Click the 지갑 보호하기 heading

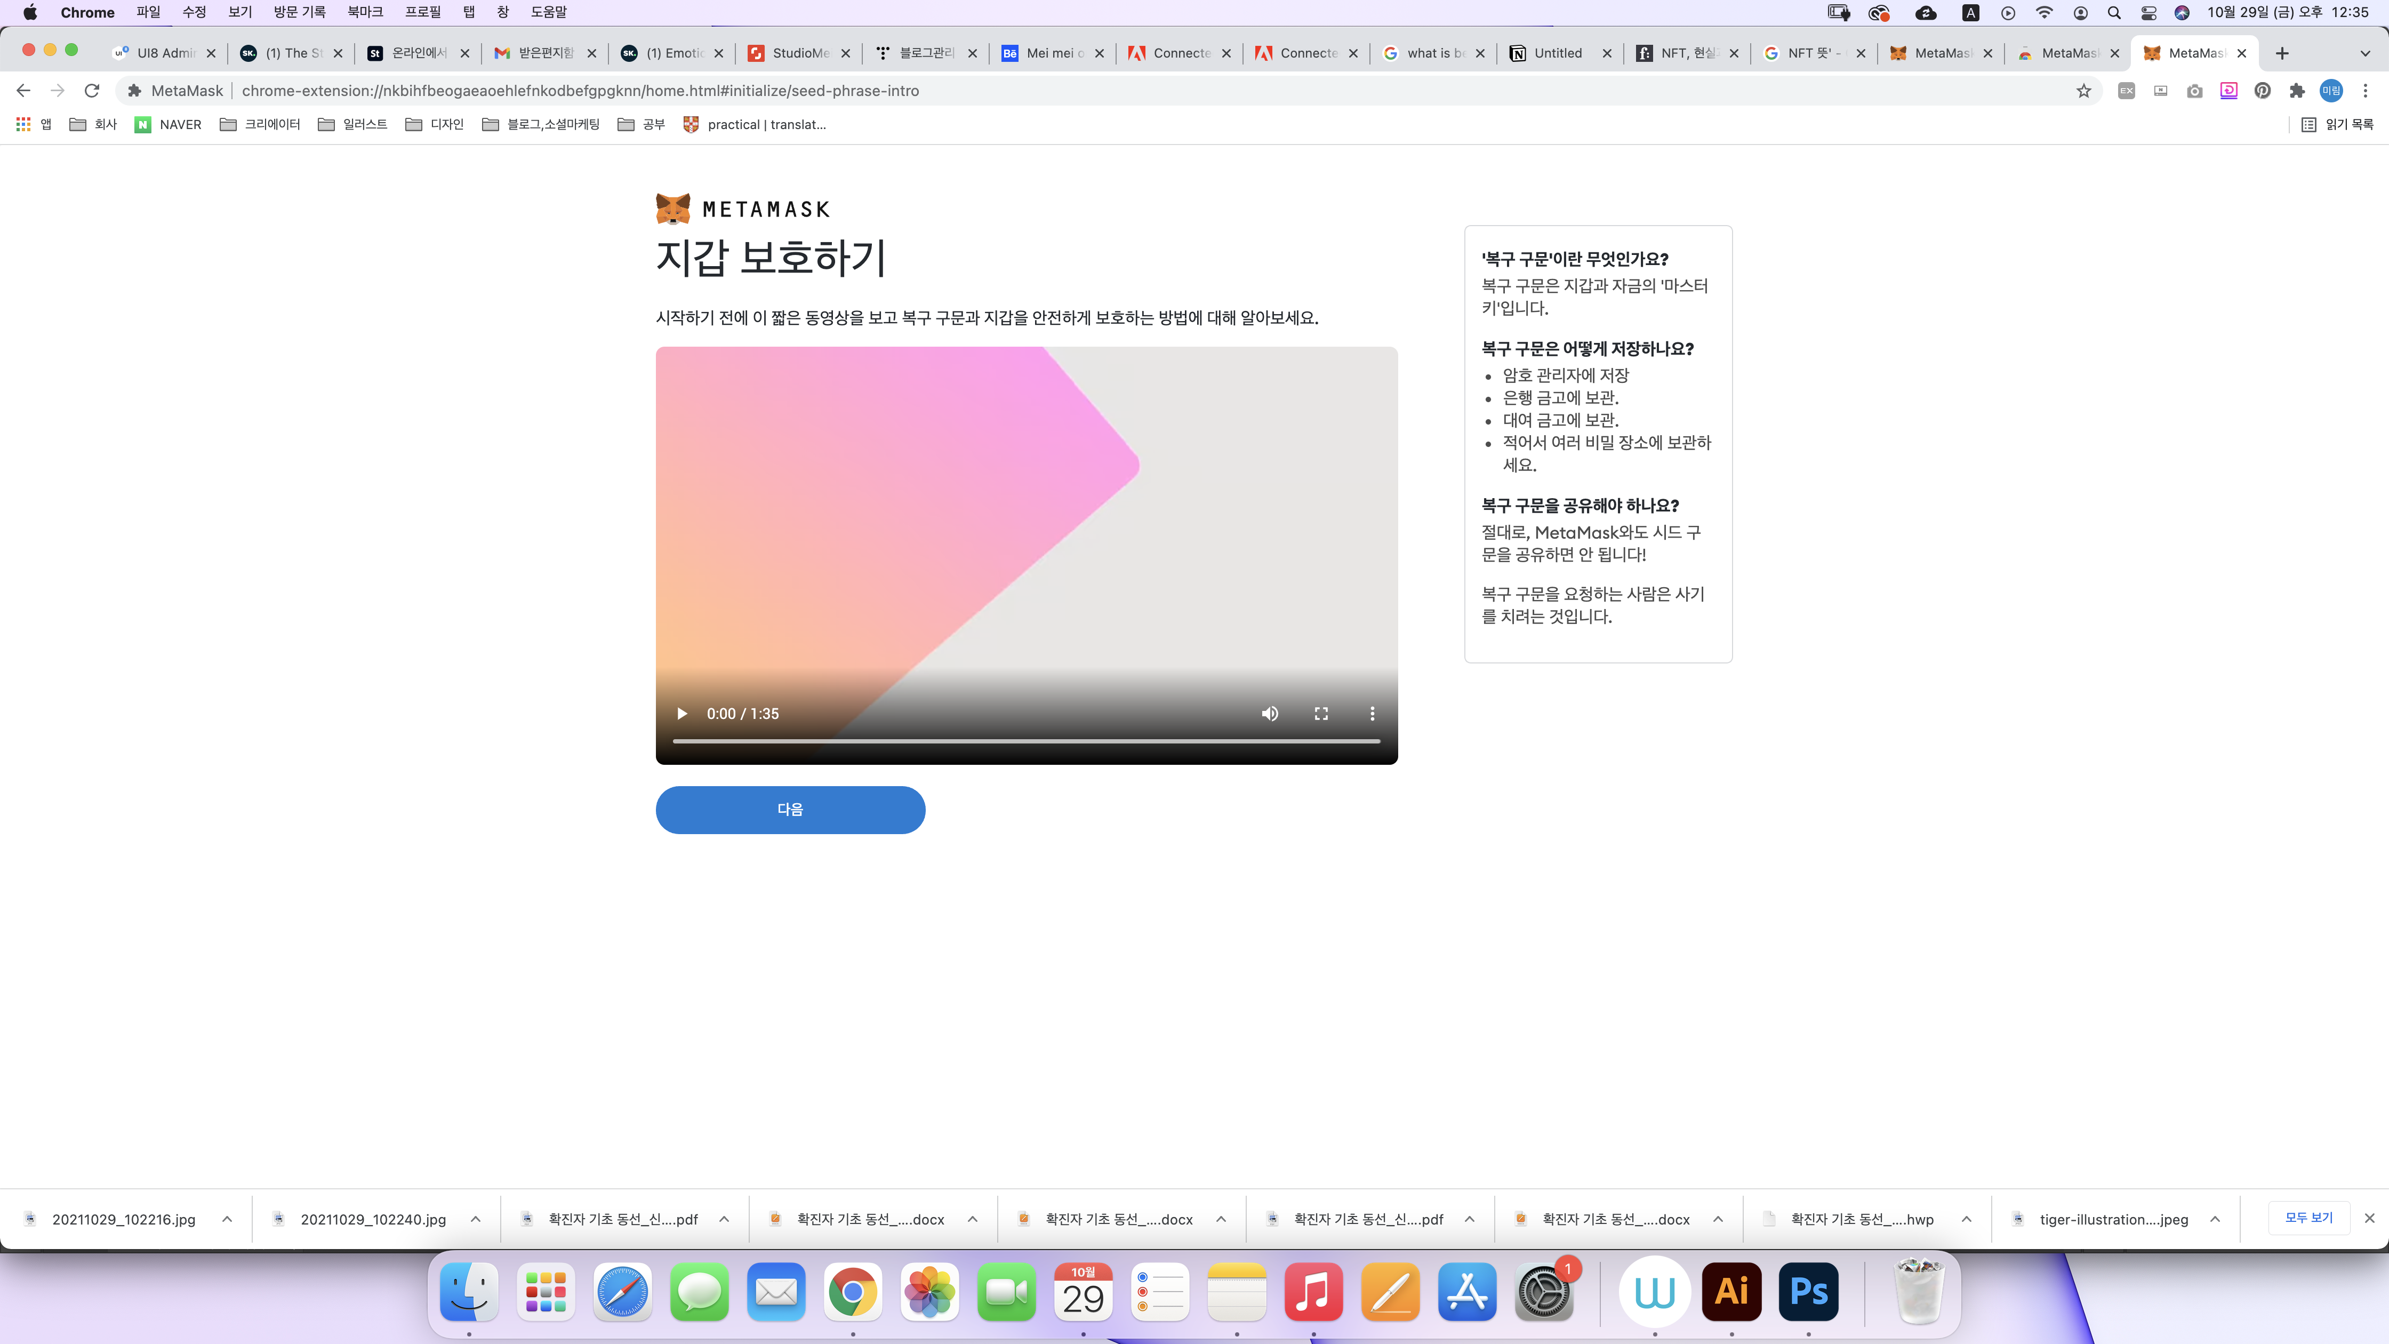tap(772, 257)
